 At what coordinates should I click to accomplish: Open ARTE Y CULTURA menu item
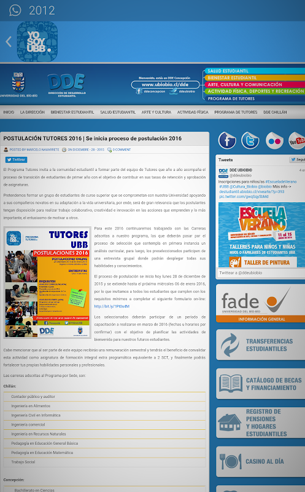coord(156,112)
